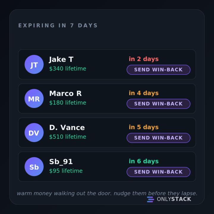Click Jake T's JT avatar
The image size is (214, 214).
coord(34,64)
